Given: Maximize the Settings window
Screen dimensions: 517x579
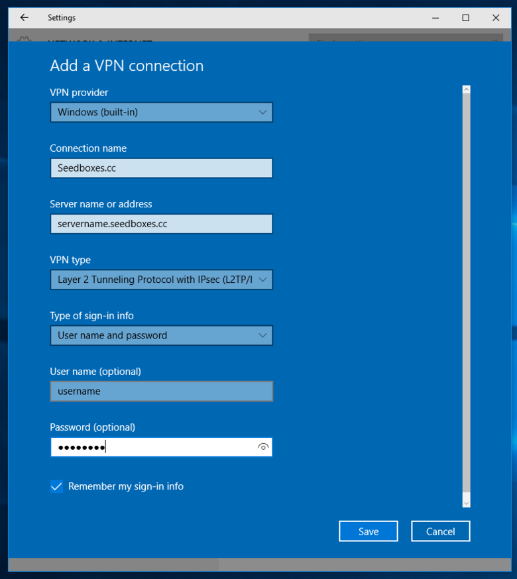Looking at the screenshot, I should click(466, 18).
